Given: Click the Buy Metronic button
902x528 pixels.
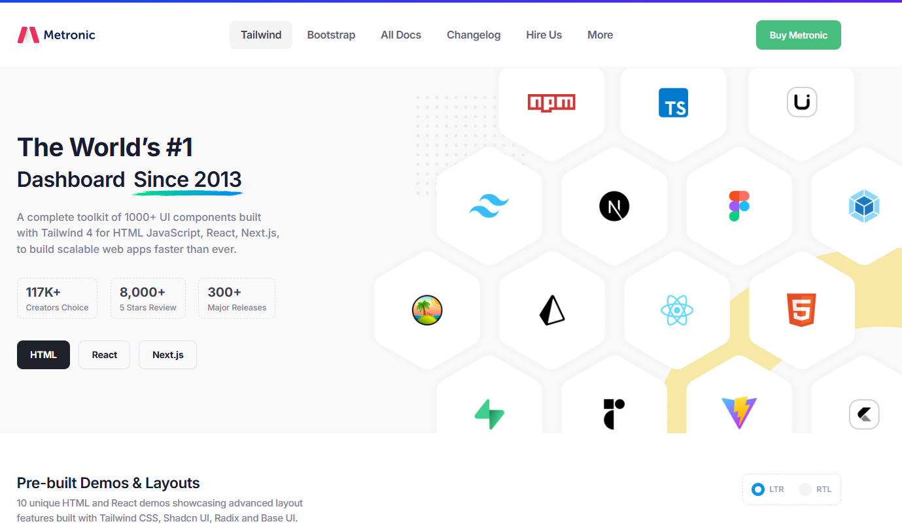Looking at the screenshot, I should [x=799, y=35].
